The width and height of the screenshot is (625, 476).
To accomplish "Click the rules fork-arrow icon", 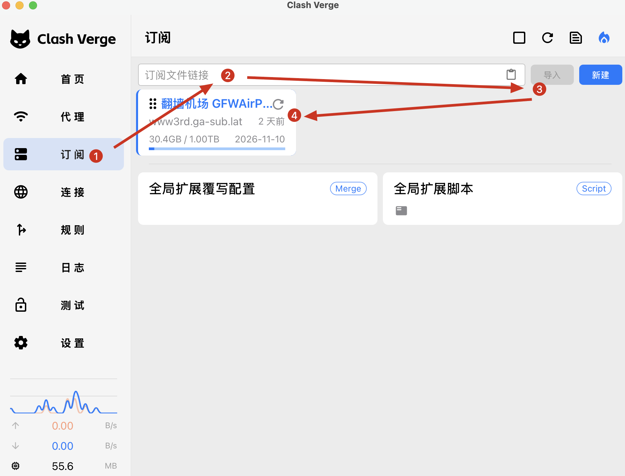I will [21, 230].
